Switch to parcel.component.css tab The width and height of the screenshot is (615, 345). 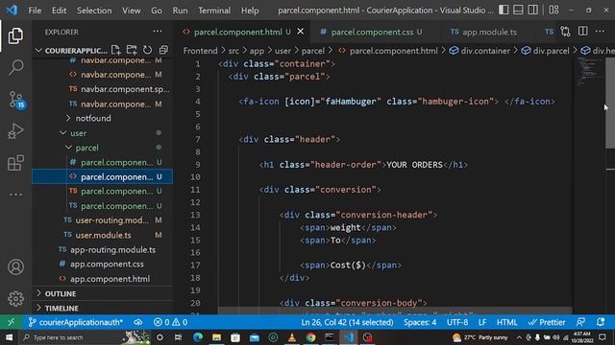pos(372,32)
